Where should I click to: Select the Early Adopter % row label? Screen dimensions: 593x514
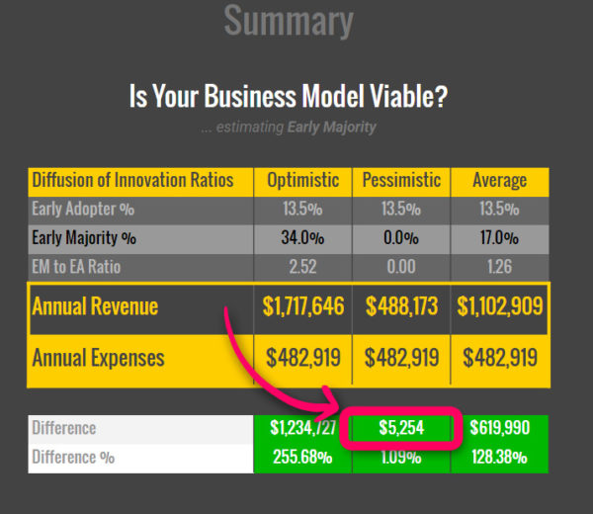point(83,210)
